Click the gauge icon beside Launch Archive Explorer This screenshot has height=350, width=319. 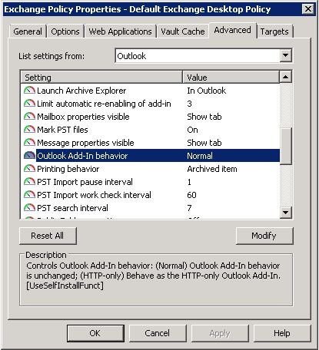pyautogui.click(x=29, y=91)
